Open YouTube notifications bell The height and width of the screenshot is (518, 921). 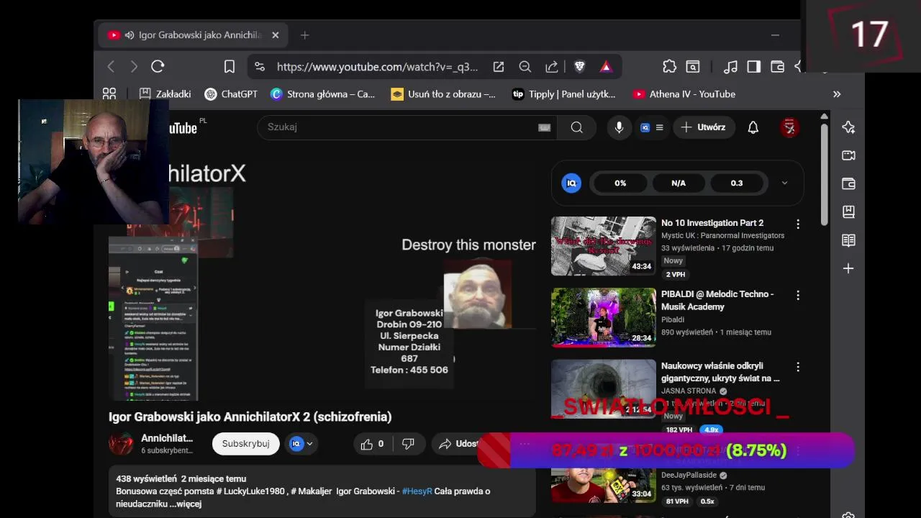(x=753, y=127)
